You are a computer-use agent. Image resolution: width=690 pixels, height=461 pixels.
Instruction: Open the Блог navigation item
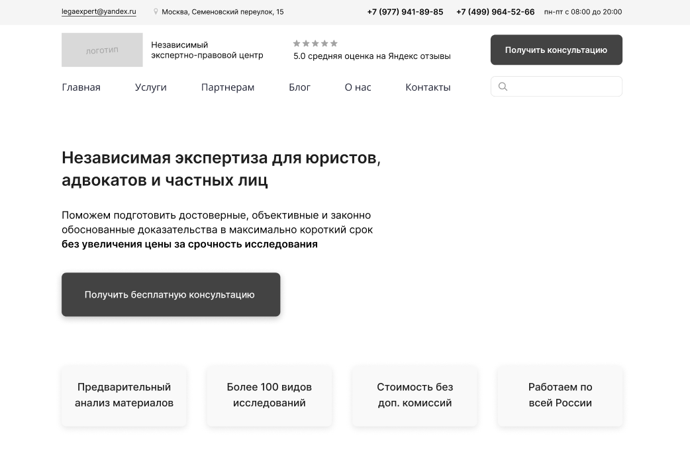(x=299, y=87)
